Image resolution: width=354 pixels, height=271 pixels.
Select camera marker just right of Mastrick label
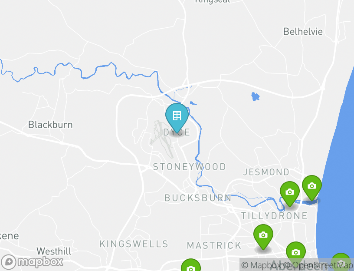pyautogui.click(x=263, y=237)
